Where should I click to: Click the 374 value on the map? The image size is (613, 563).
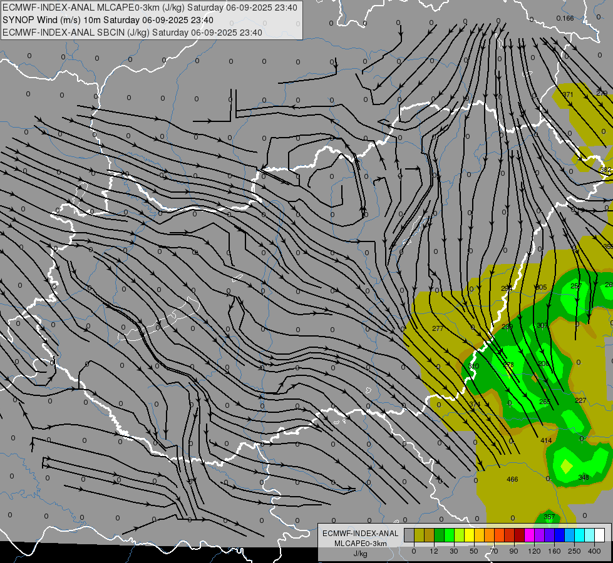pyautogui.click(x=475, y=404)
